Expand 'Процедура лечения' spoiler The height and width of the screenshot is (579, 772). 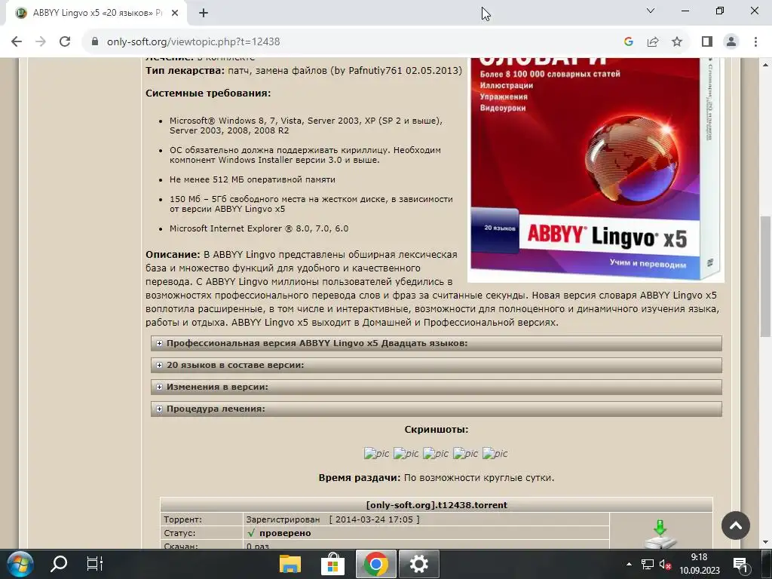pyautogui.click(x=437, y=409)
